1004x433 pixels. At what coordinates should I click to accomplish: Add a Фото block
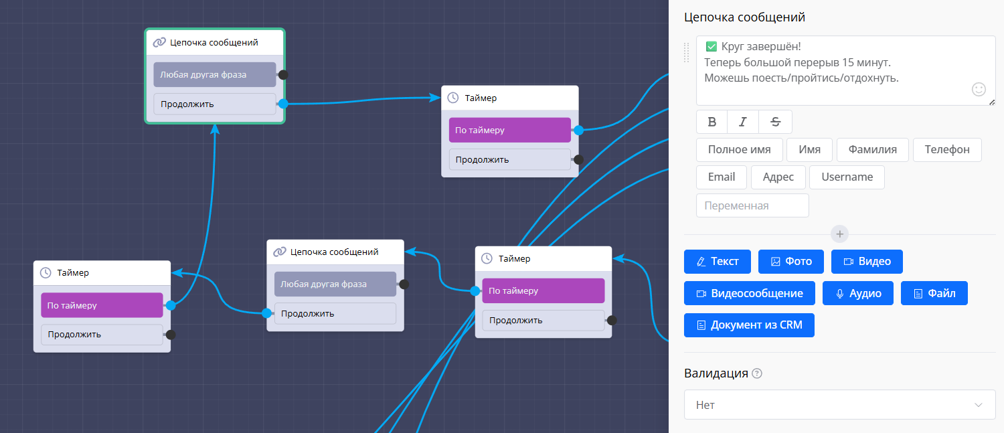(790, 261)
